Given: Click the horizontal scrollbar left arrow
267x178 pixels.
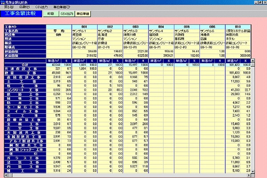Looking at the screenshot, I should pyautogui.click(x=6, y=175).
